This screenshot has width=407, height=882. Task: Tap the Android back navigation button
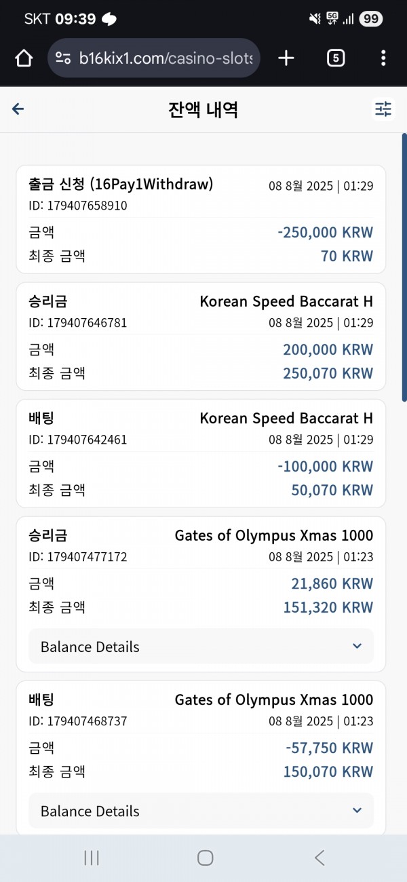pyautogui.click(x=319, y=858)
